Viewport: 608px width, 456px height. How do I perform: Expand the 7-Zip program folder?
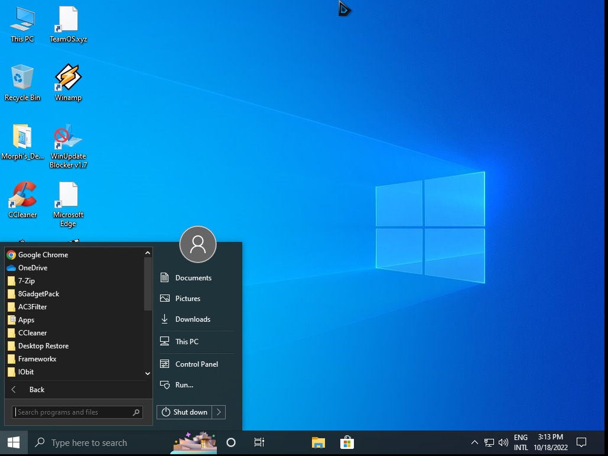pos(27,281)
